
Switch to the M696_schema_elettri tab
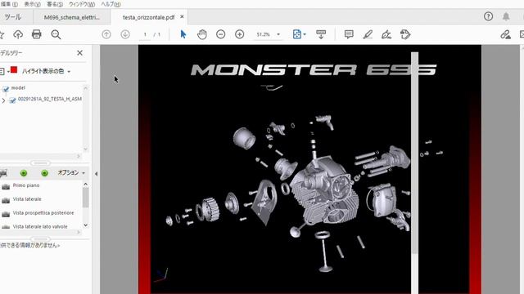(x=71, y=17)
